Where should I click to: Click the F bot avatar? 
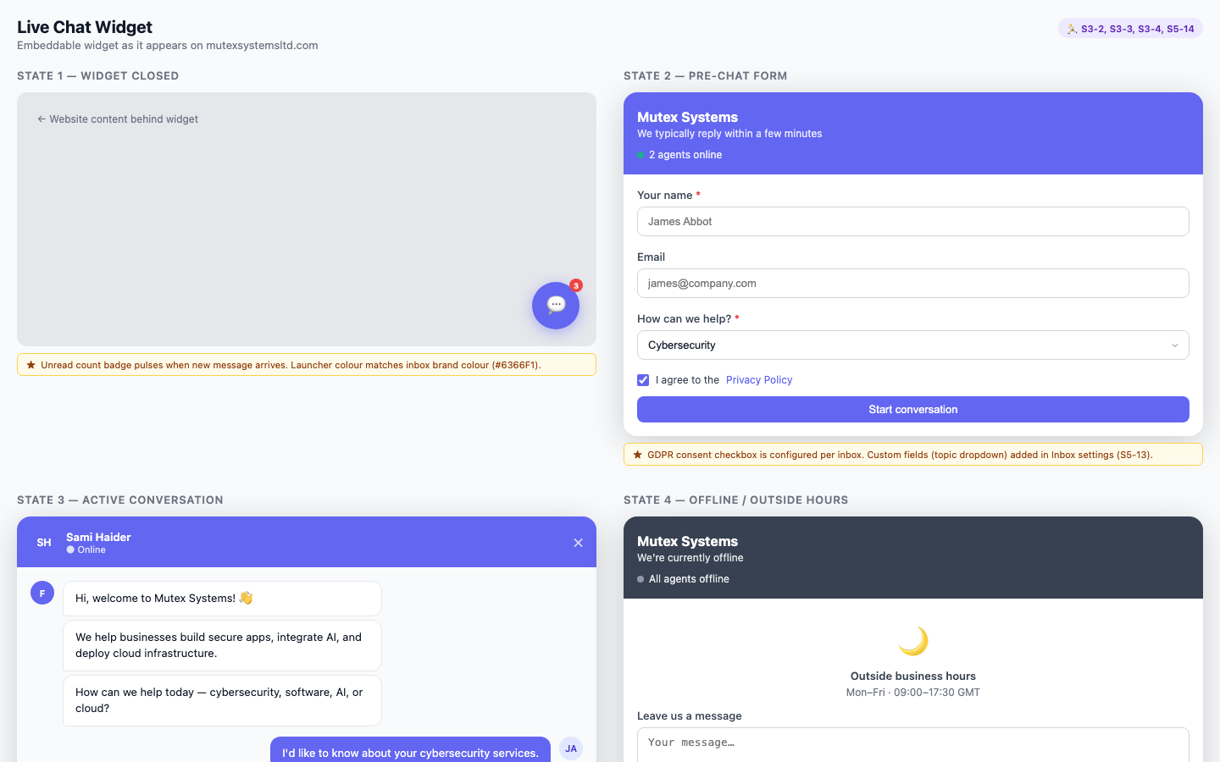tap(42, 593)
